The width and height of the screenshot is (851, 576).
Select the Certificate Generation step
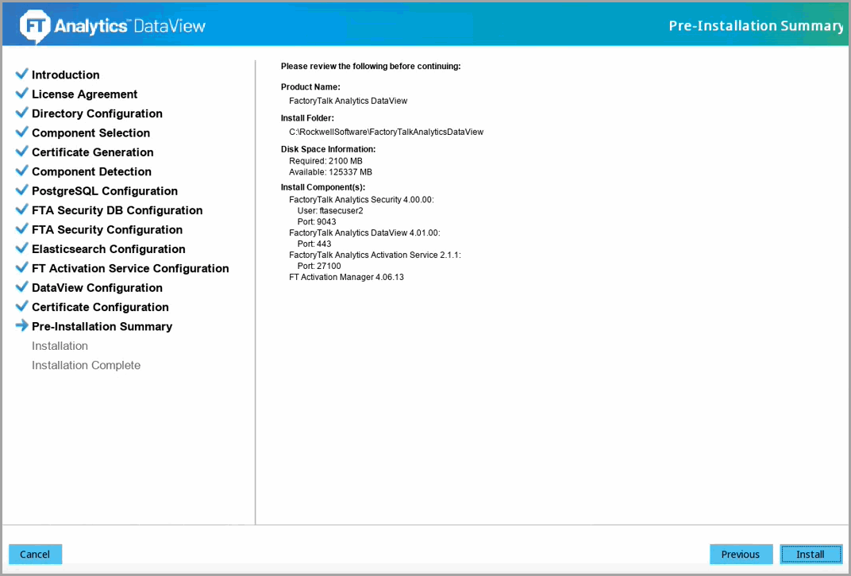pos(92,152)
